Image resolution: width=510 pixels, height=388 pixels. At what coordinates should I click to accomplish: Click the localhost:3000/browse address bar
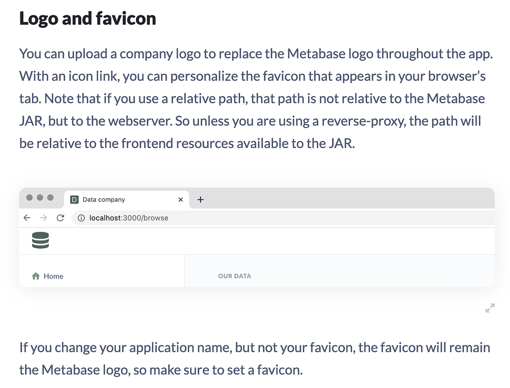pos(283,218)
